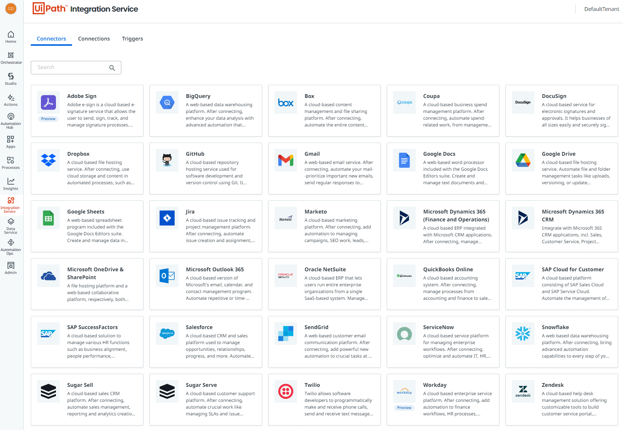Click the Salesforce cloud logo
Viewport: 623px width, 430px height.
point(167,334)
